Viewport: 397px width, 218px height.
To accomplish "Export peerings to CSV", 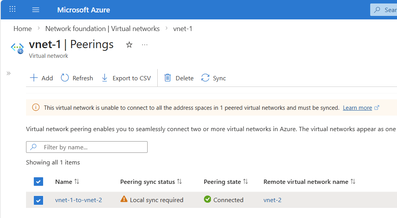I will (126, 78).
